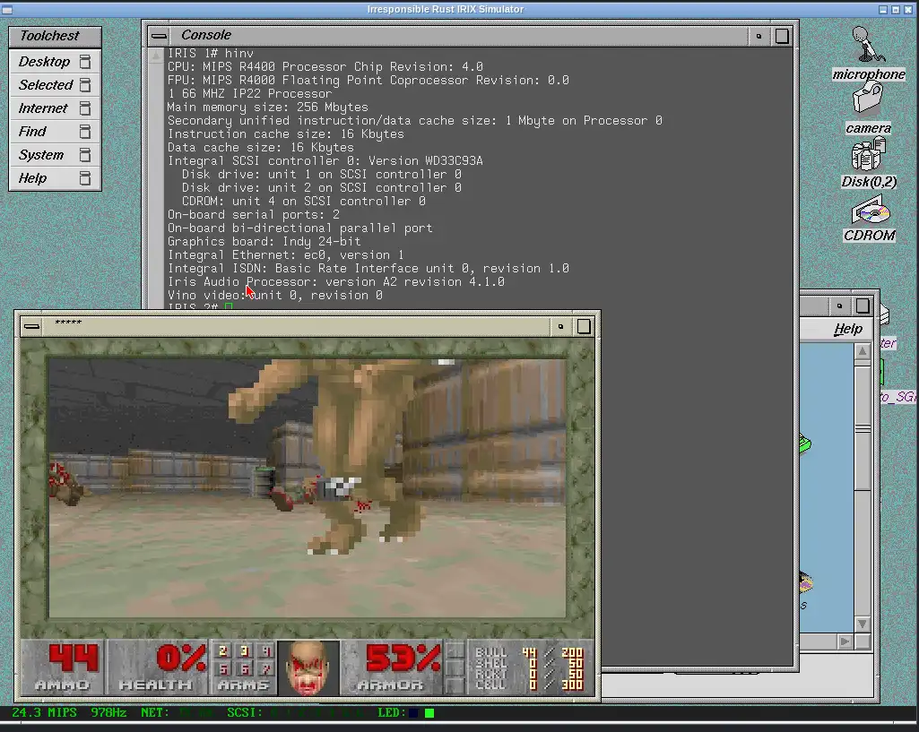Click the Doom marine face in status bar
Image resolution: width=919 pixels, height=732 pixels.
pos(308,667)
